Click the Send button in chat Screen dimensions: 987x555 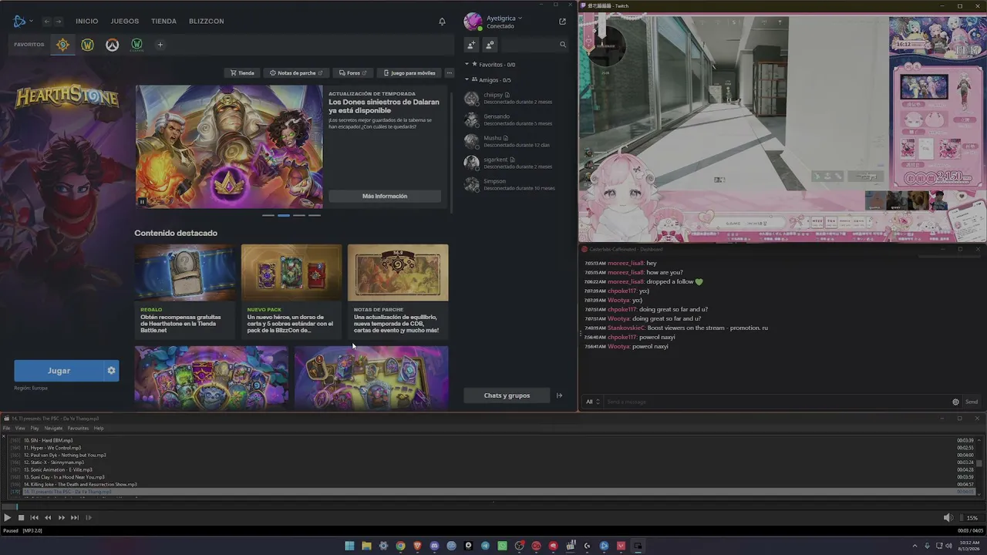972,402
